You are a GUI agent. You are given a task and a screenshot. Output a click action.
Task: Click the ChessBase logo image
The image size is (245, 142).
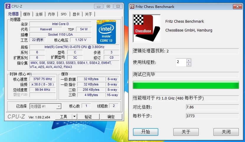[147, 28]
